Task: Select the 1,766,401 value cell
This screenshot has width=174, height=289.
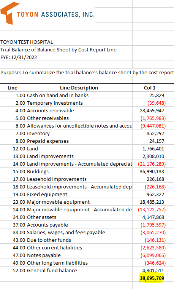Action: [150, 148]
